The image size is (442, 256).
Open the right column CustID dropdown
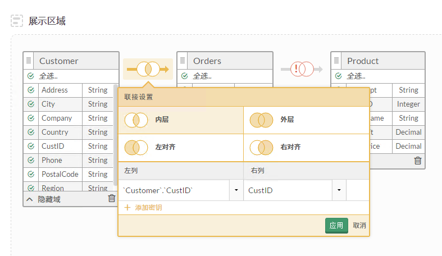click(x=339, y=190)
